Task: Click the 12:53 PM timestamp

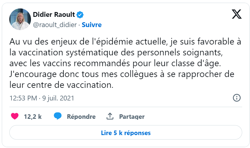Action: (23, 98)
